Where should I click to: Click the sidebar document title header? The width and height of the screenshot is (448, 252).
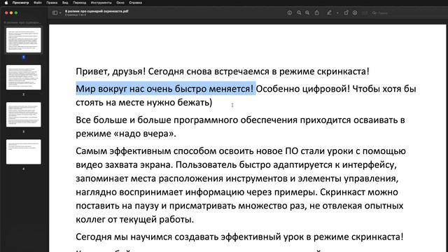(x=22, y=22)
